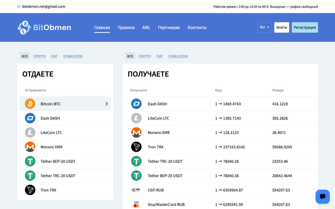Click rate 1 → 237163.8142
The image size is (335, 209).
coord(230,147)
